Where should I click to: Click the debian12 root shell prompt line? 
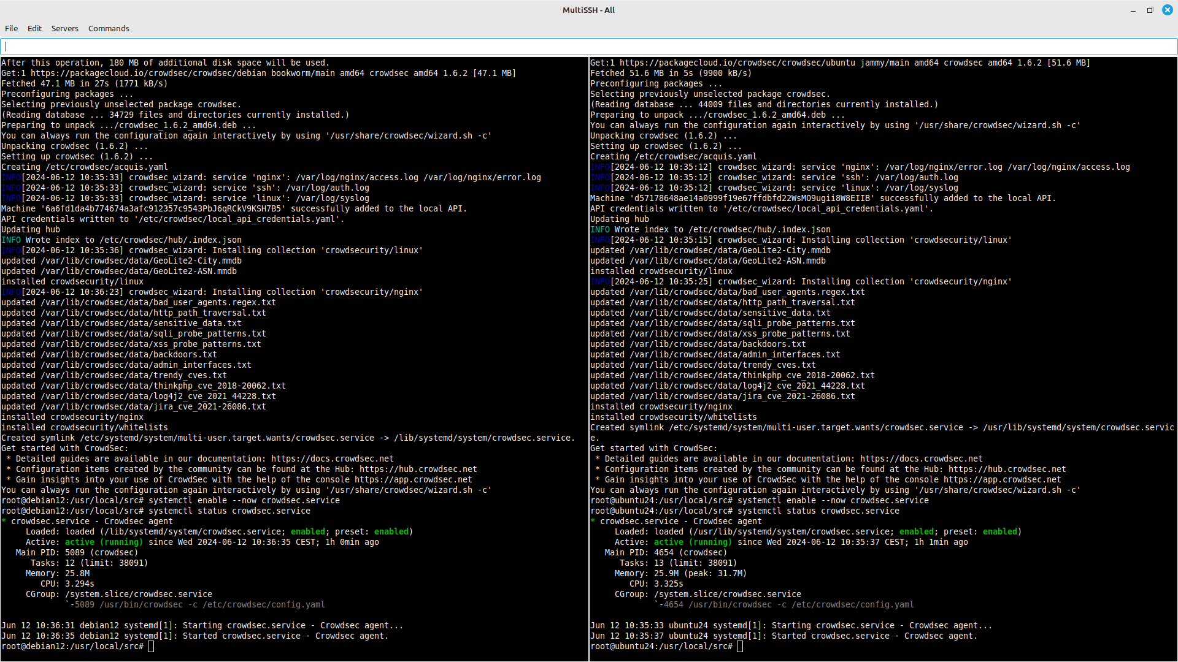pos(77,646)
